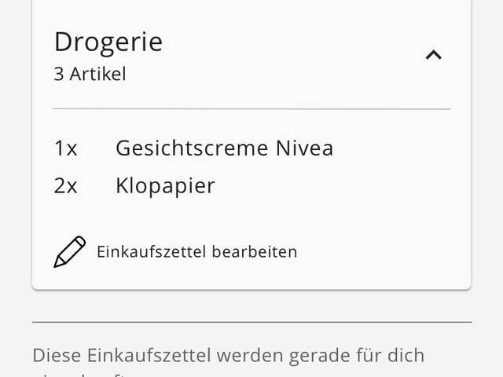Click the 1x quantity for Gesichtscreme Nivea
503x377 pixels.
tap(66, 148)
